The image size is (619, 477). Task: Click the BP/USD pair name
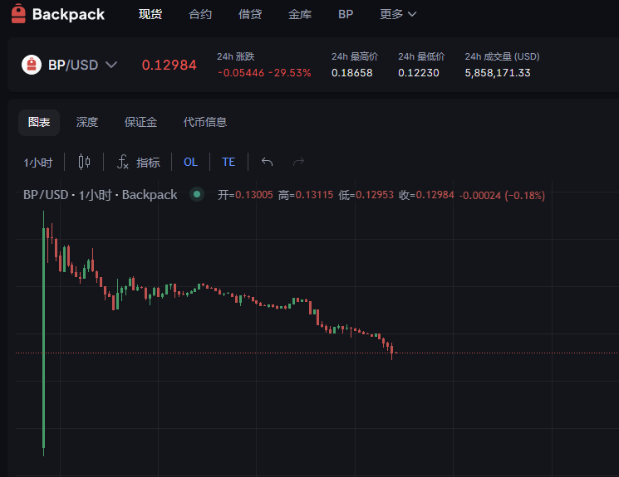click(73, 65)
